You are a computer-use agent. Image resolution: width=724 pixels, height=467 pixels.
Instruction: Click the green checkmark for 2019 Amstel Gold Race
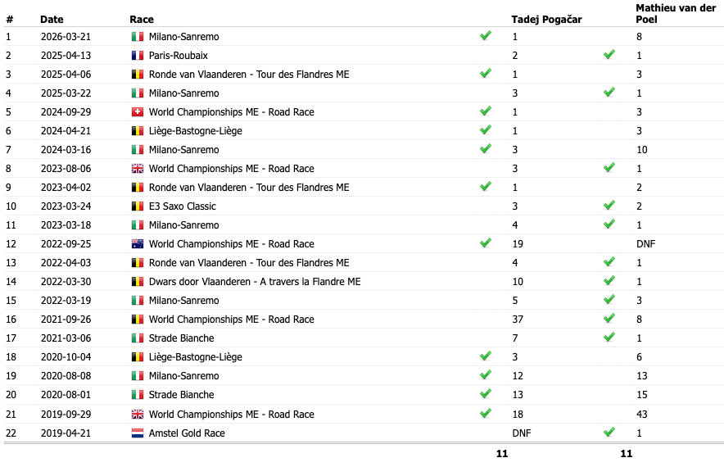[609, 432]
